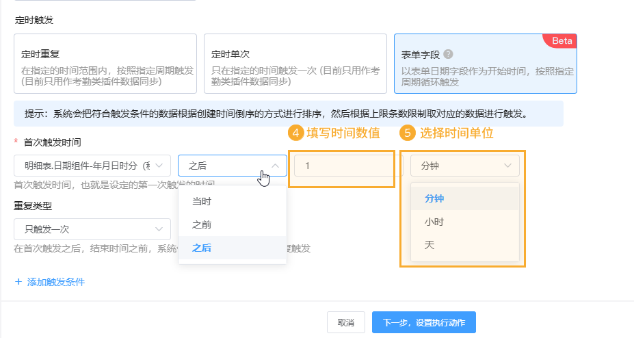Pick 分钟 in the unit list
Image resolution: width=634 pixels, height=338 pixels.
tap(434, 198)
